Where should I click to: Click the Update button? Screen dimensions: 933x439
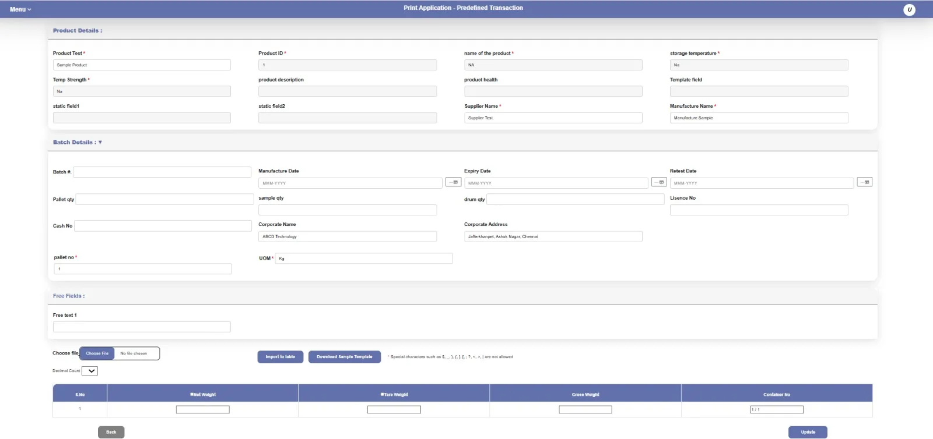pos(808,432)
